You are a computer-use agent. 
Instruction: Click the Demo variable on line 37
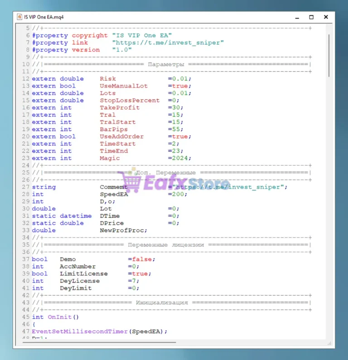pos(68,259)
